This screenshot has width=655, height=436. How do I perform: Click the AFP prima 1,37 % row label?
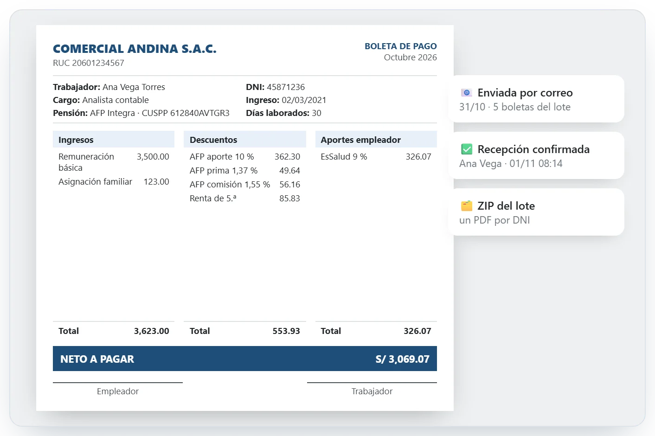pyautogui.click(x=224, y=171)
